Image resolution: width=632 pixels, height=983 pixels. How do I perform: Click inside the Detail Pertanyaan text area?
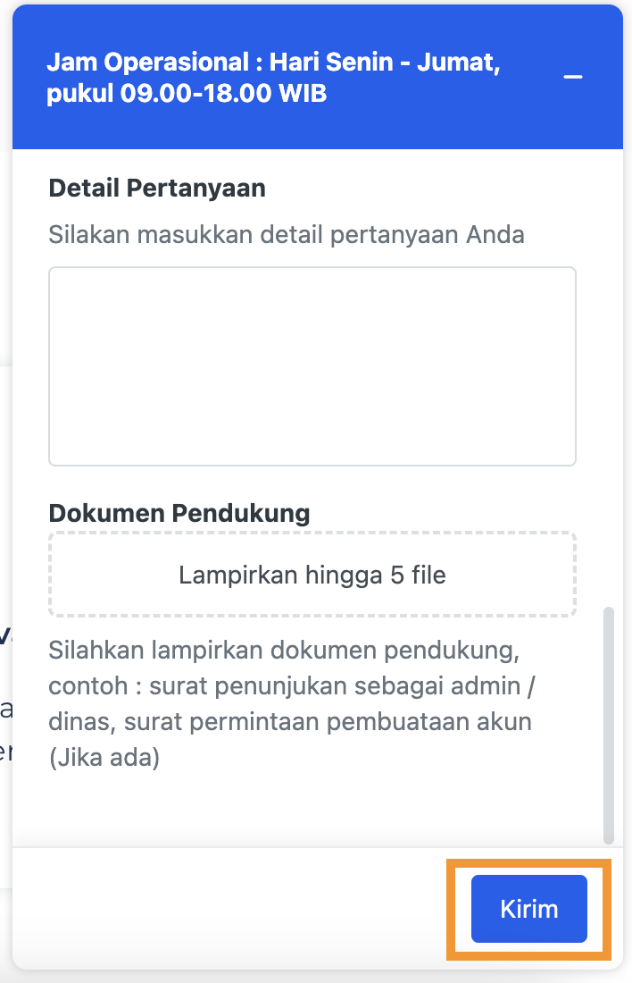tap(312, 365)
